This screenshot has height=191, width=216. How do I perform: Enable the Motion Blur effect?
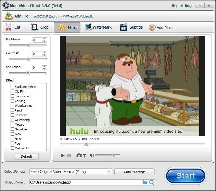coord(13,148)
